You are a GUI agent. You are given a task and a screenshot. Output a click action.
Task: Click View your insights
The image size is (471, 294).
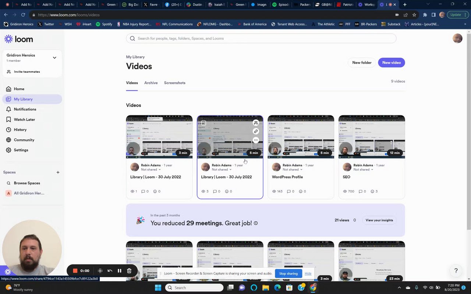pyautogui.click(x=379, y=220)
